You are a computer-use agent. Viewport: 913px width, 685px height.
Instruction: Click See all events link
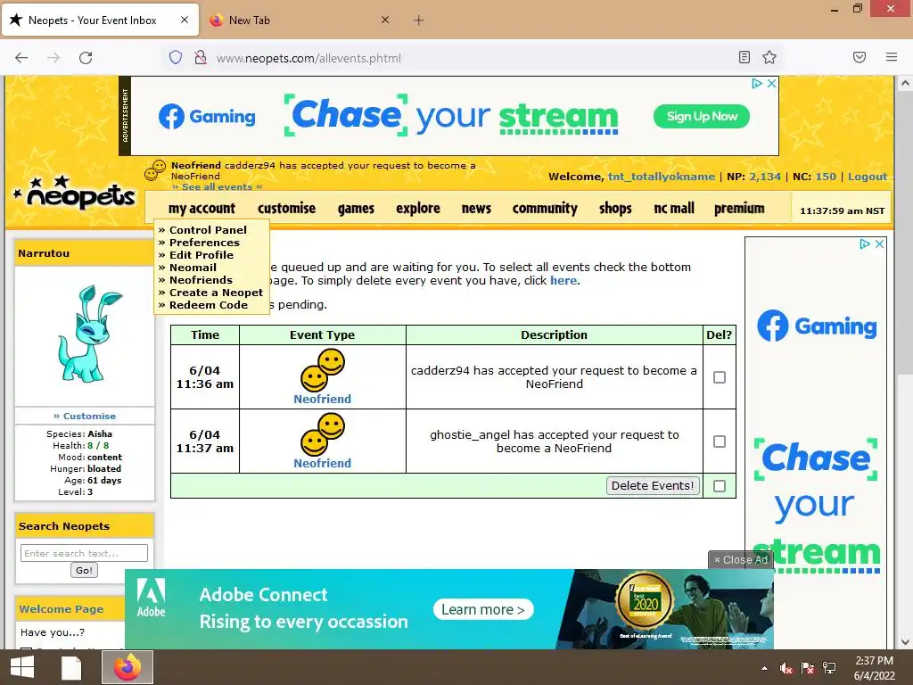218,187
